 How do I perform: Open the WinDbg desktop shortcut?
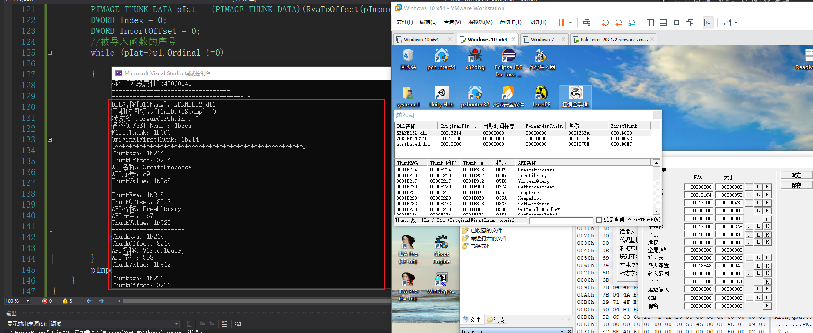click(441, 283)
